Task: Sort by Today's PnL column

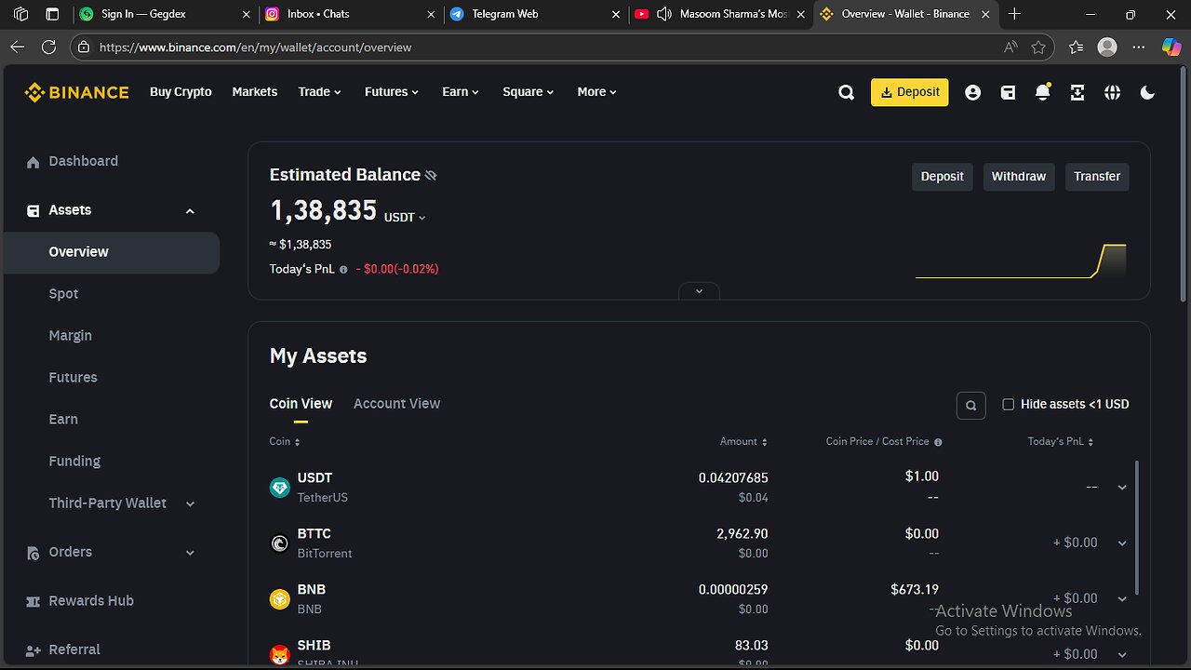Action: point(1061,441)
